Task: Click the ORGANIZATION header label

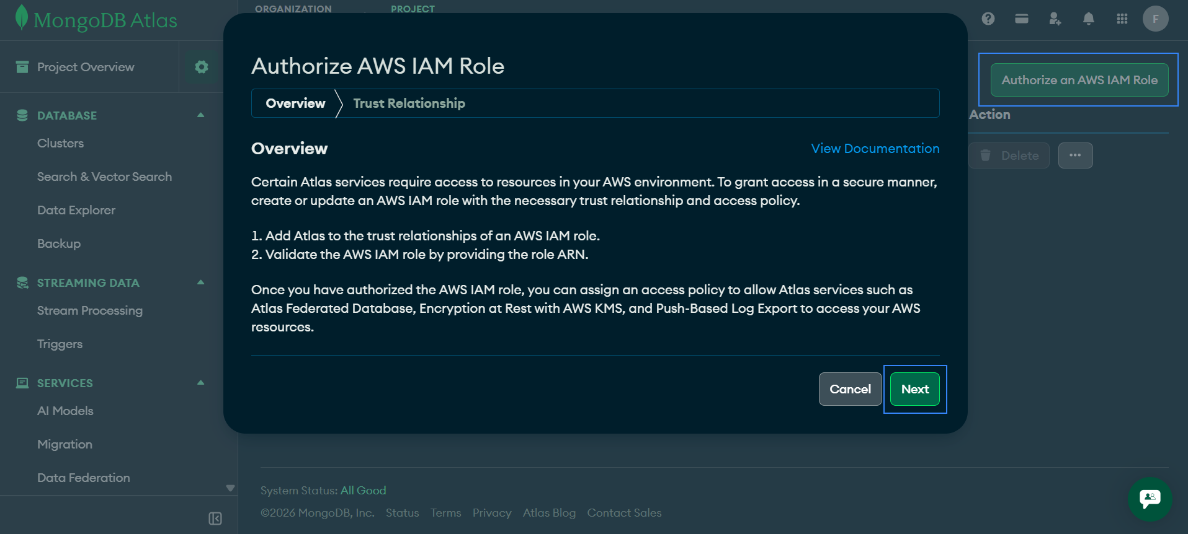Action: coord(293,9)
